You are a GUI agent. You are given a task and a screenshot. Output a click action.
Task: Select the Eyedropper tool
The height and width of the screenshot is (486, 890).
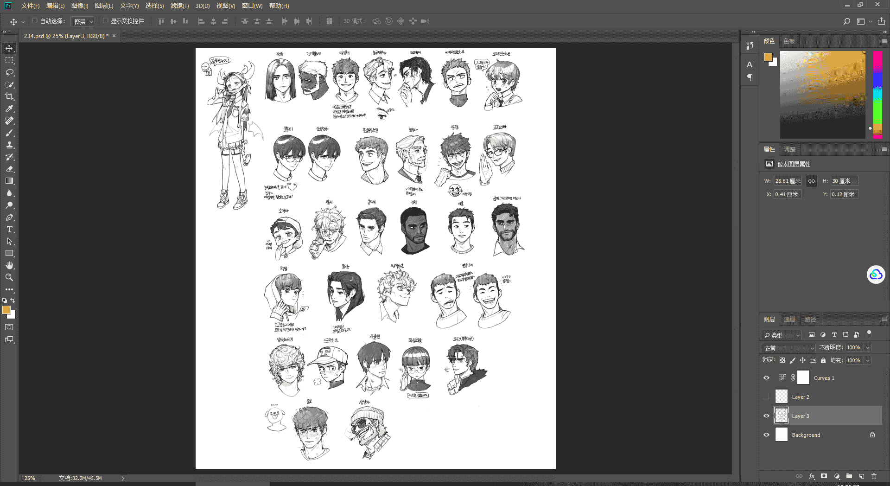pos(9,109)
